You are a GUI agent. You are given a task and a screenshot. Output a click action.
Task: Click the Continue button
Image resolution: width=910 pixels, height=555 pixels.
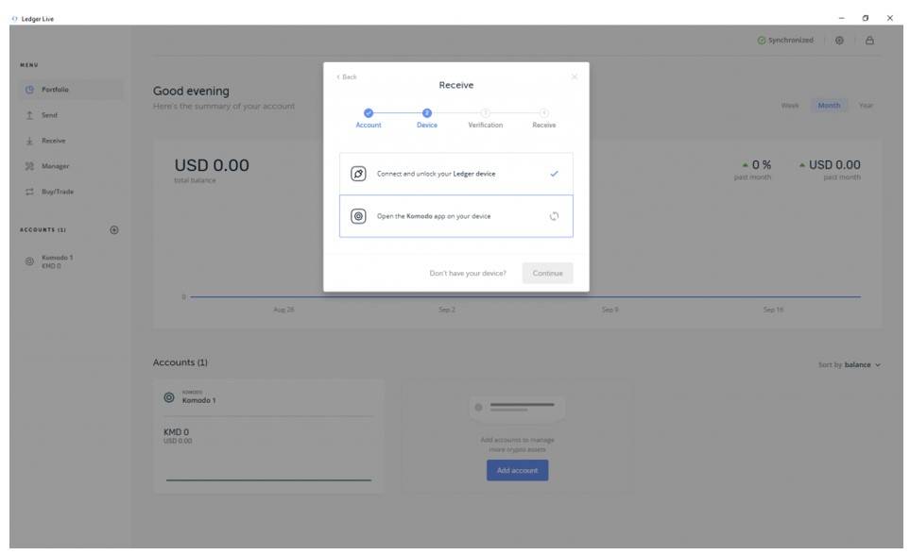click(547, 273)
